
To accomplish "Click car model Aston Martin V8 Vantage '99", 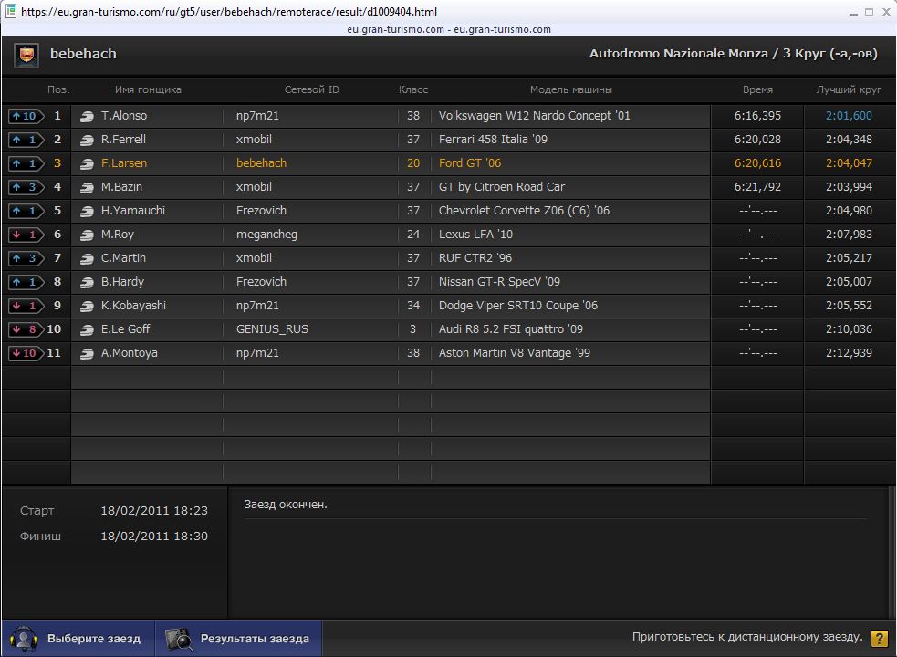I will 515,353.
